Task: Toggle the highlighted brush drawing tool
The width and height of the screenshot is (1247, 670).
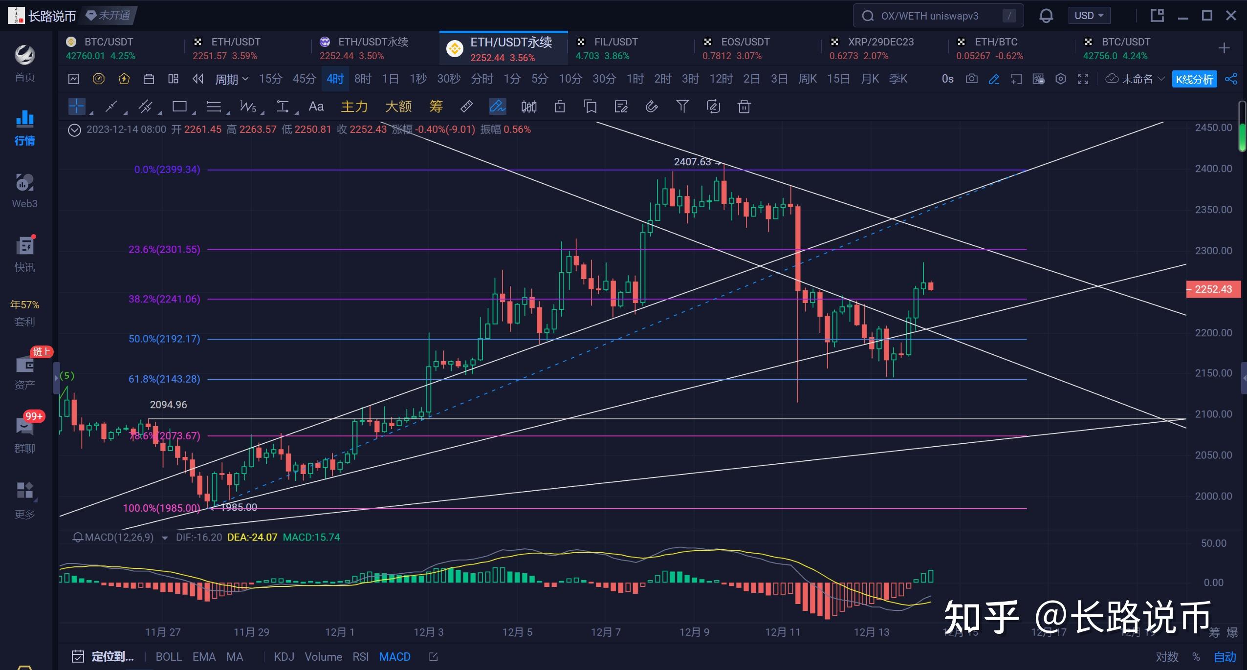Action: pyautogui.click(x=498, y=106)
